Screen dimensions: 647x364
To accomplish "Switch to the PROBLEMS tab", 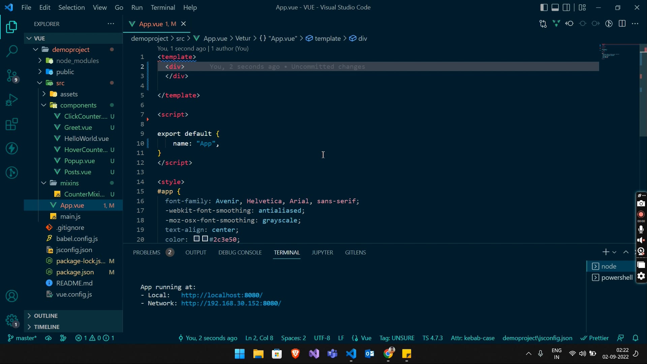I will tap(147, 252).
